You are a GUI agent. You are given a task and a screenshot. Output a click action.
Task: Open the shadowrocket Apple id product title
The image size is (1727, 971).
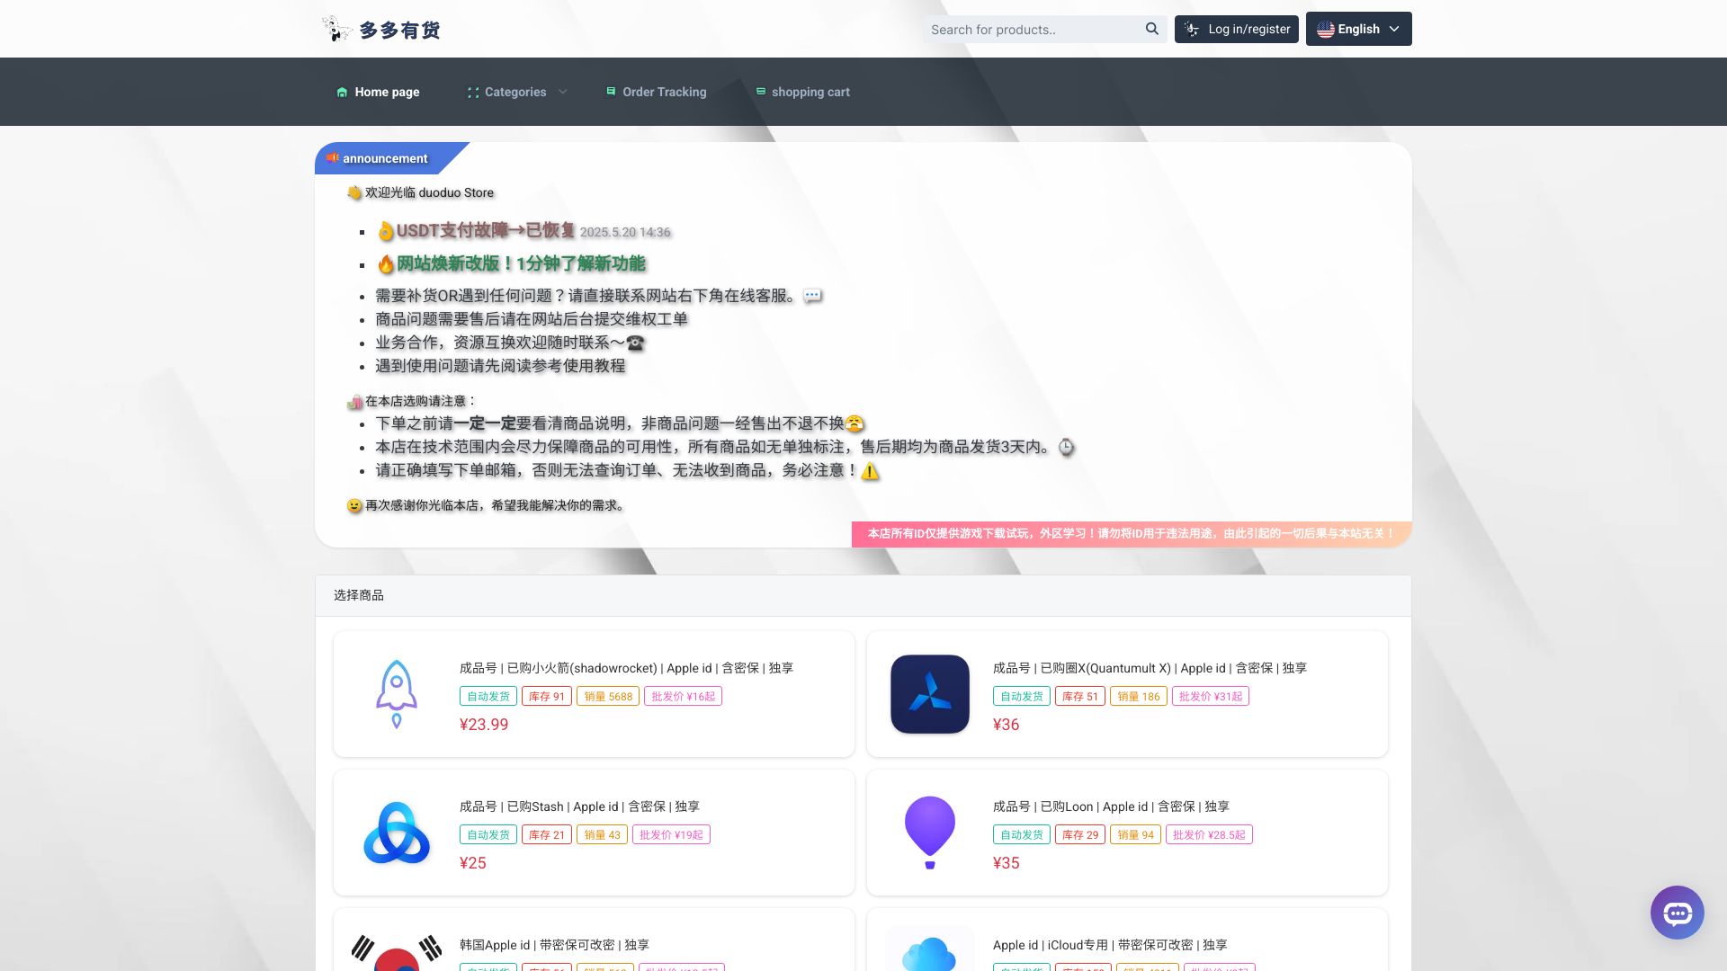coord(626,668)
